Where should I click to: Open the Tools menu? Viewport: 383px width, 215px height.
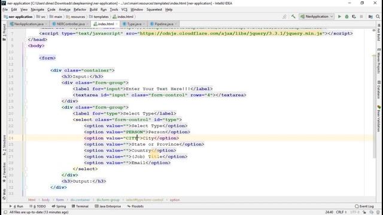(114, 10)
